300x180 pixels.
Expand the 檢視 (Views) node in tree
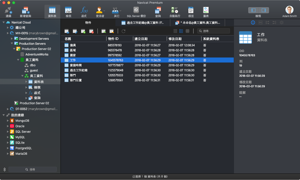click(x=26, y=87)
